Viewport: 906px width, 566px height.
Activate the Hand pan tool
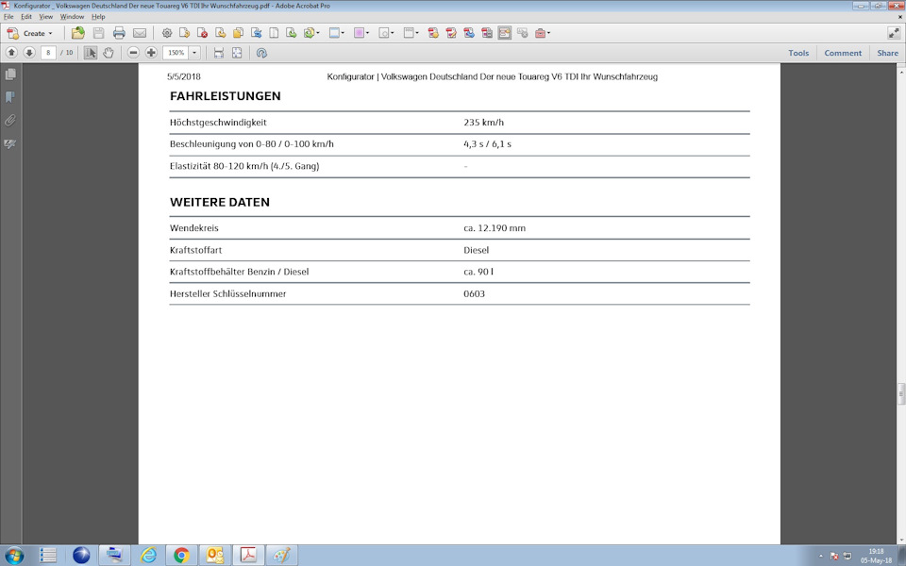click(108, 53)
